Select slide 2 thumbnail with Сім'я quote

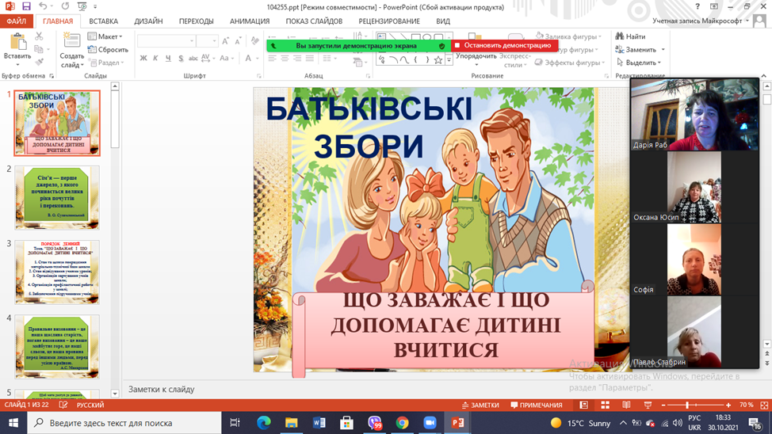(57, 198)
